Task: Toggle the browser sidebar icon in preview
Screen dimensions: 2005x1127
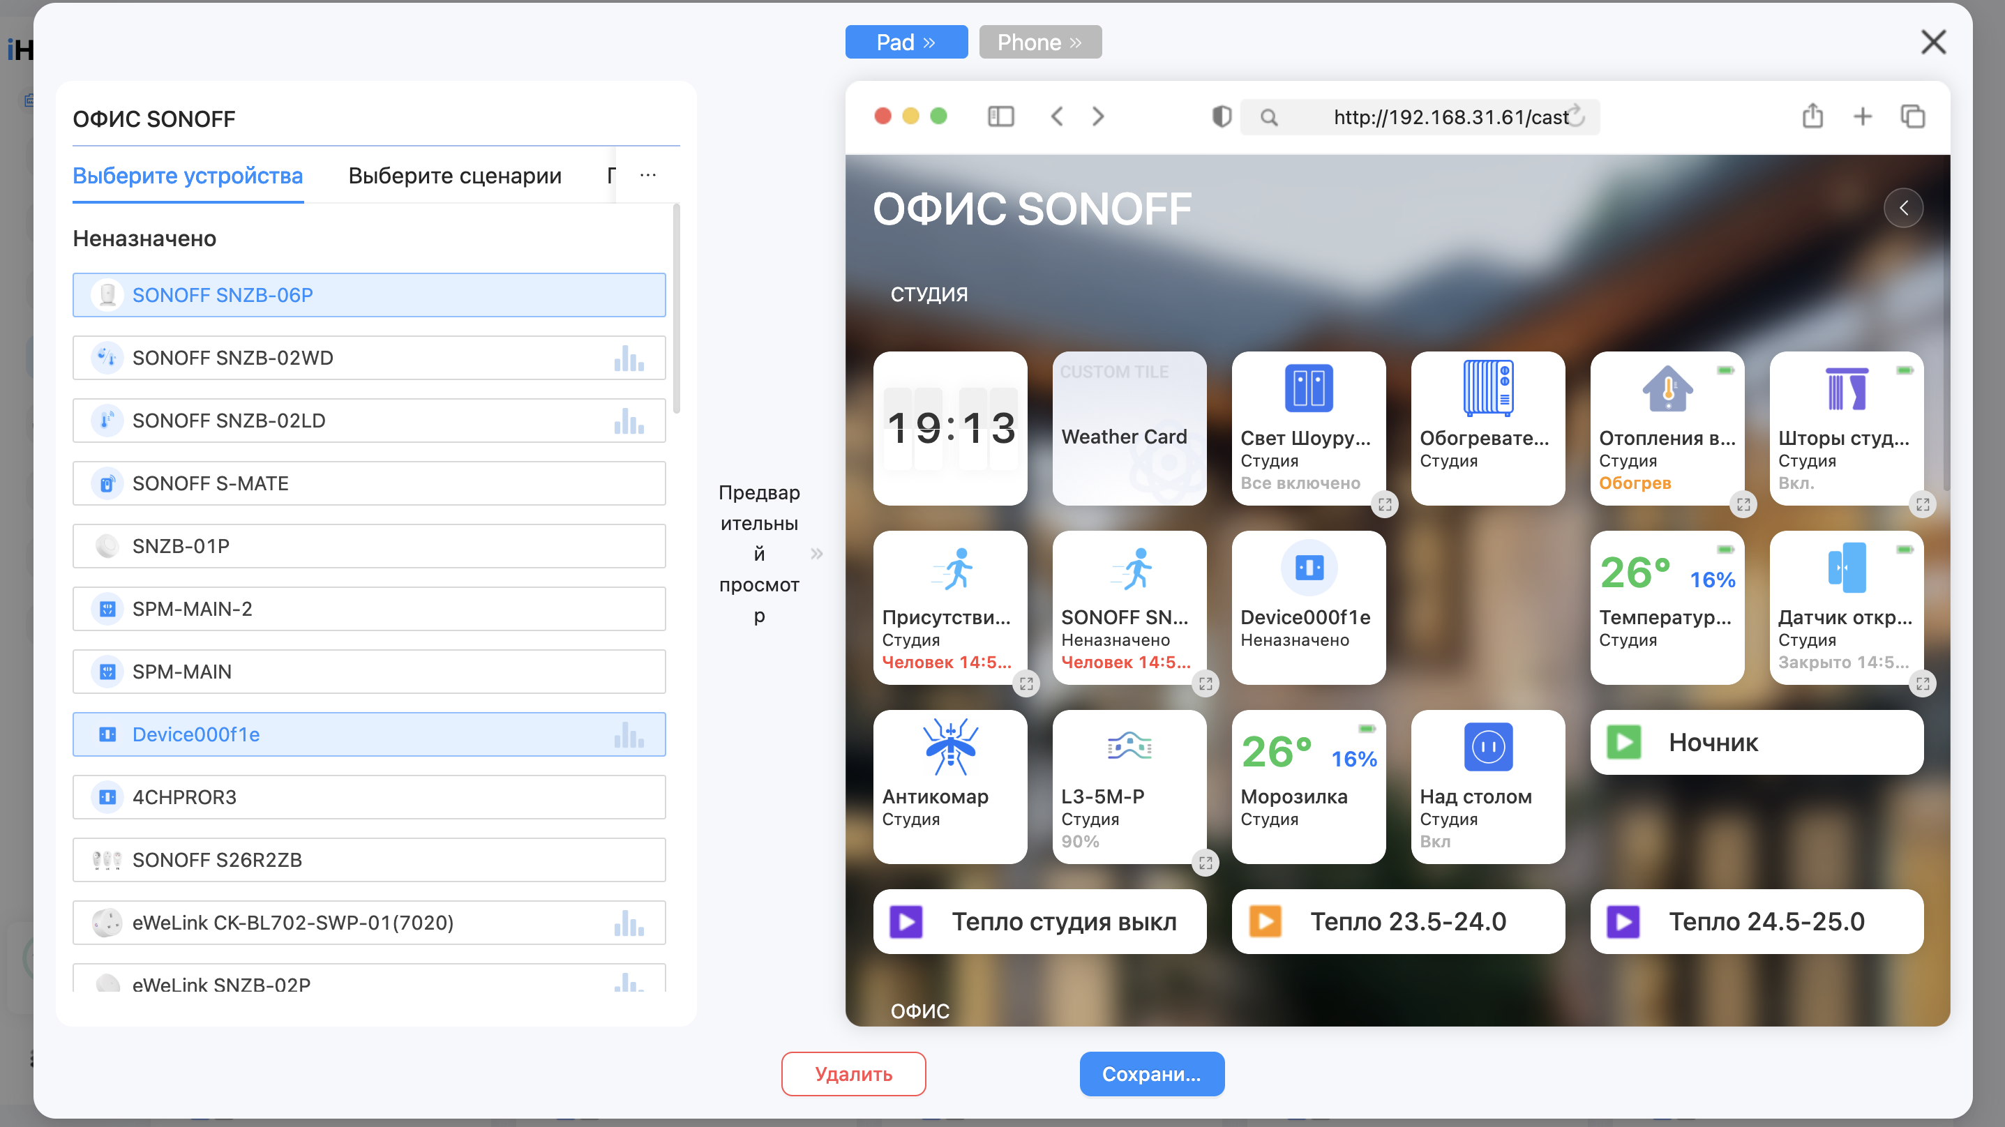Action: (x=1001, y=116)
